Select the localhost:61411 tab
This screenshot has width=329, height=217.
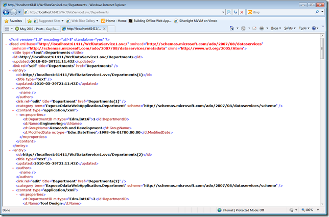(82, 29)
